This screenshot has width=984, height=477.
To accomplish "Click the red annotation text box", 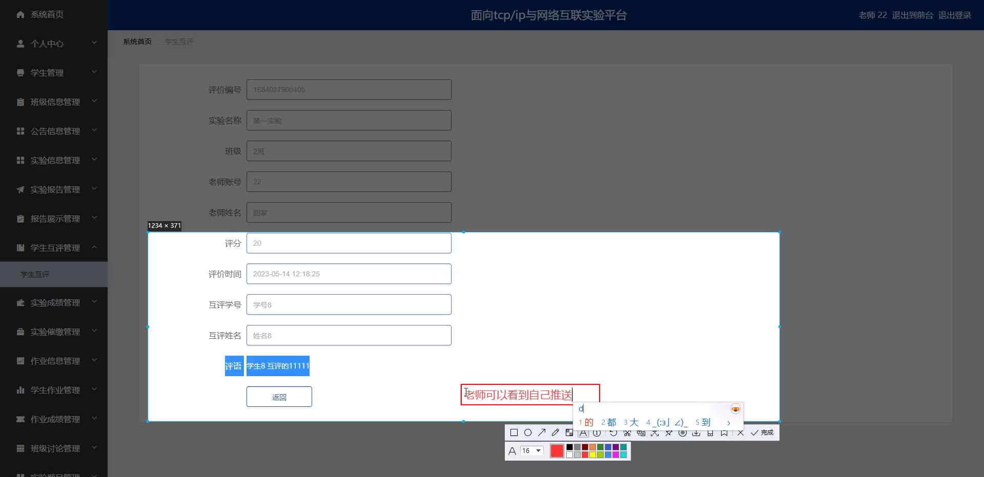I will click(530, 395).
